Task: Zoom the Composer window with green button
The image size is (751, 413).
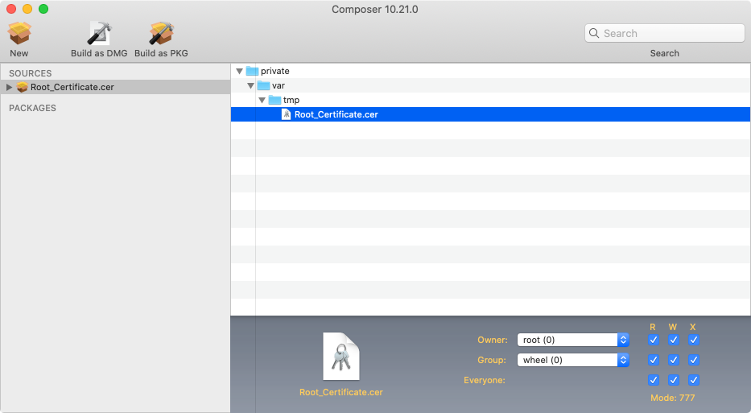Action: tap(43, 9)
